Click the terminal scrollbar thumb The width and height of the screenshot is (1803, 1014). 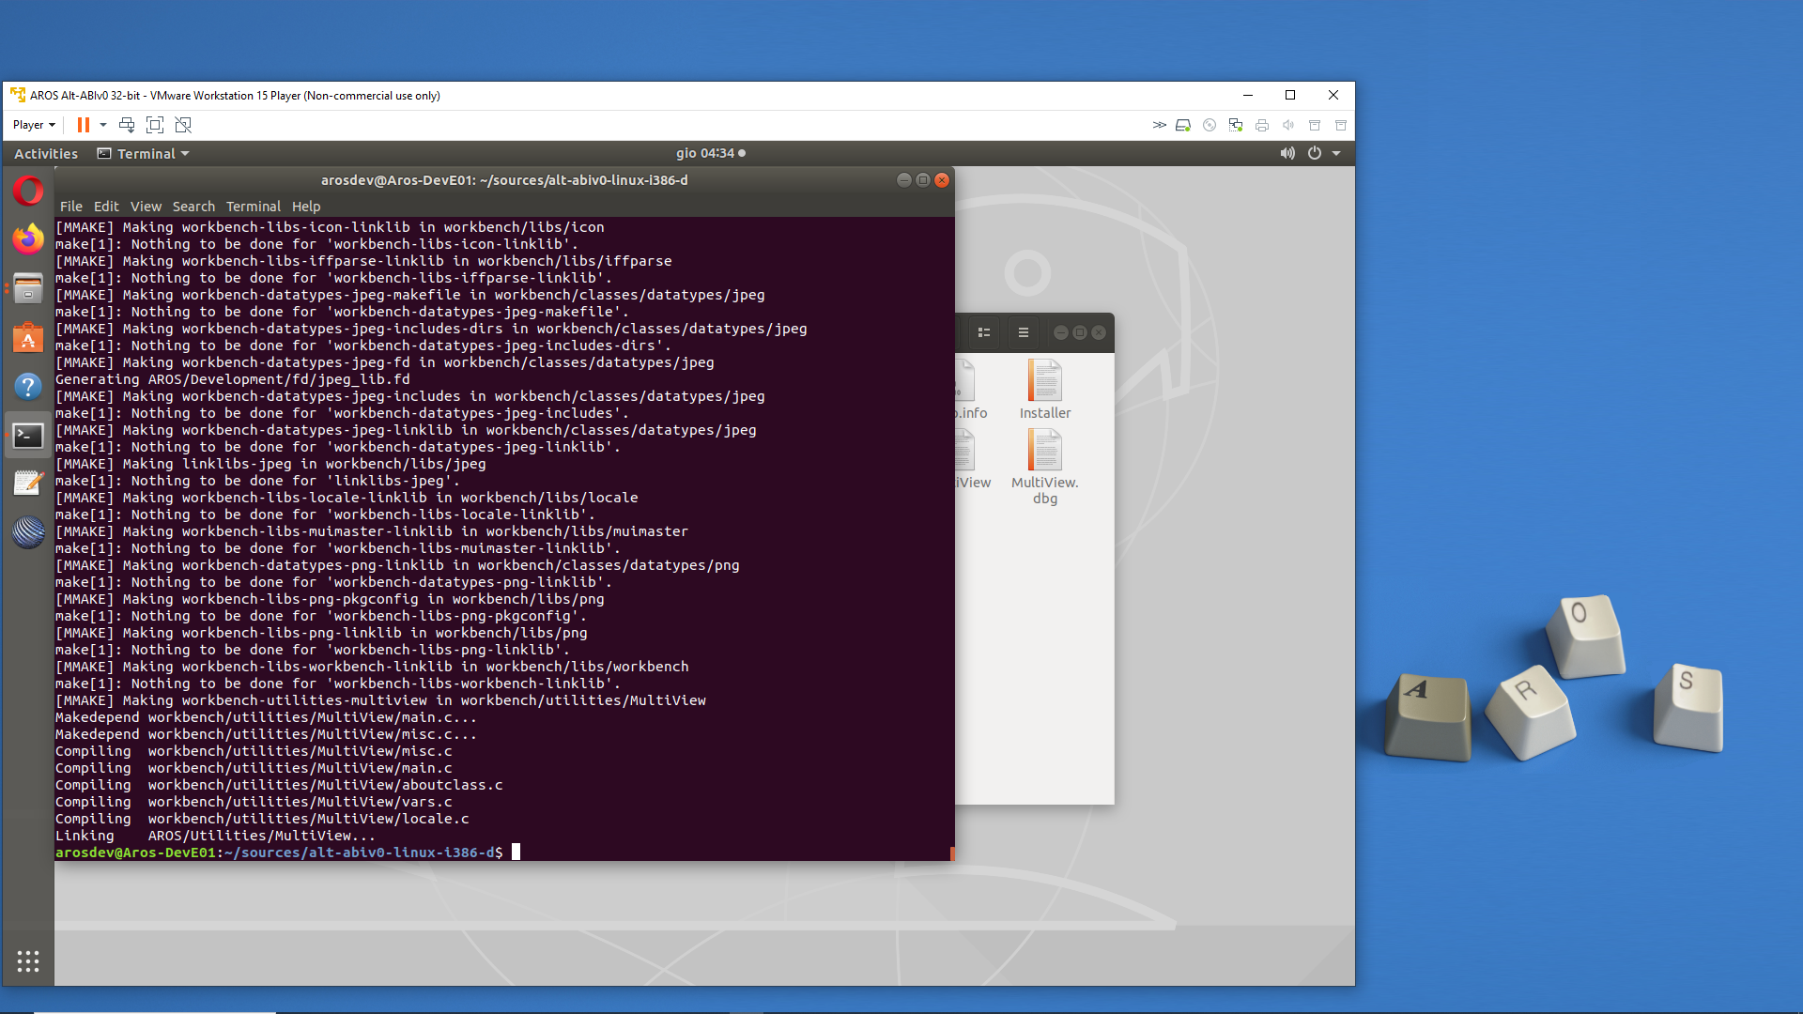pyautogui.click(x=952, y=853)
